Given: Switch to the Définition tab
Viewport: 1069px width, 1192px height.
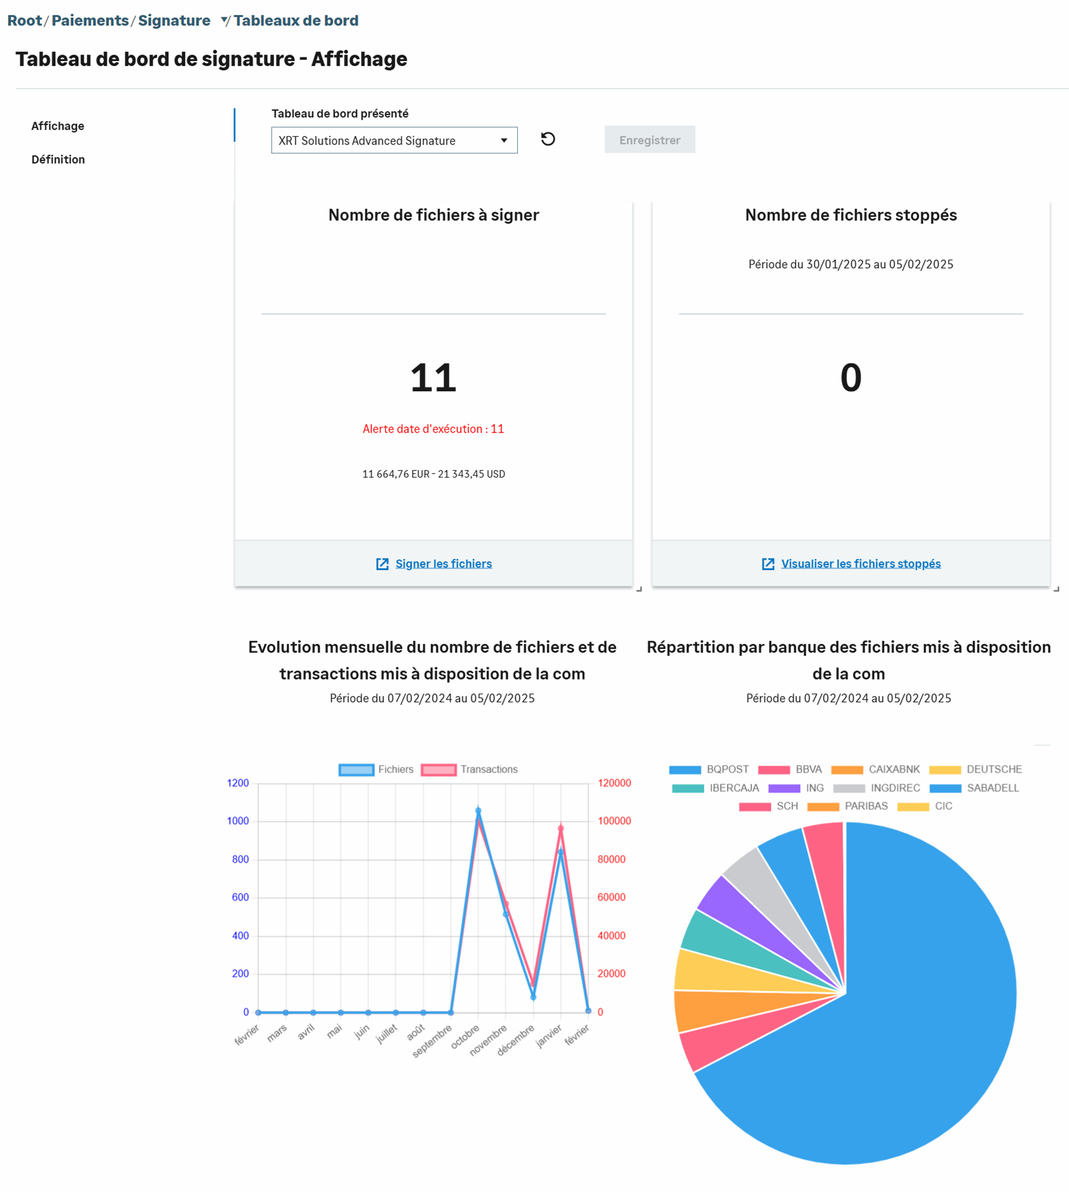Looking at the screenshot, I should point(58,160).
